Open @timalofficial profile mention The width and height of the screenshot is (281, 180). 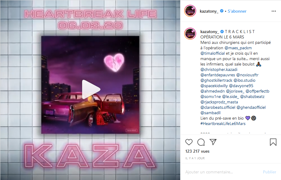pyautogui.click(x=212, y=53)
